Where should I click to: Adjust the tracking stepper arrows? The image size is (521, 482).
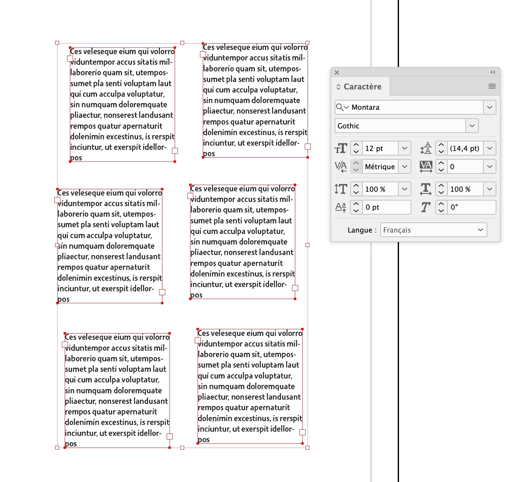coord(441,166)
